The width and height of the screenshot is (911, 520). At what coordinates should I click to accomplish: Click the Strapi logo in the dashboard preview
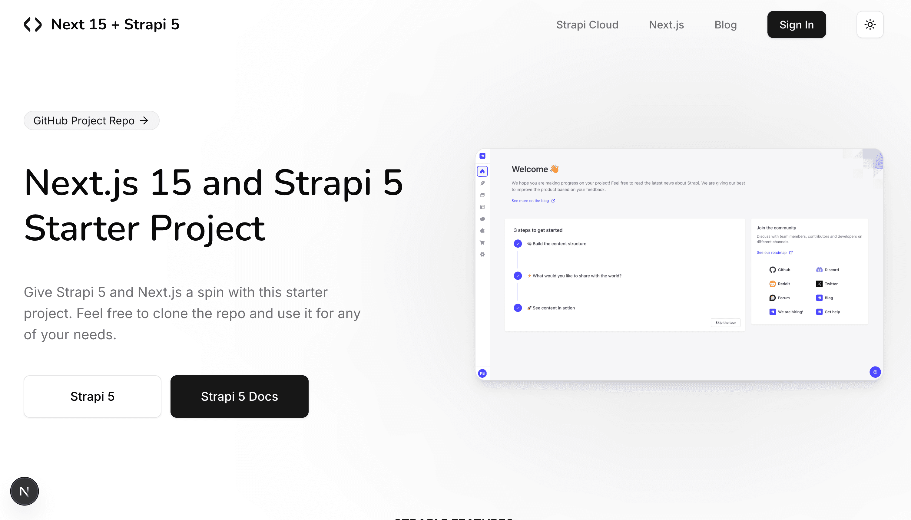(x=482, y=156)
